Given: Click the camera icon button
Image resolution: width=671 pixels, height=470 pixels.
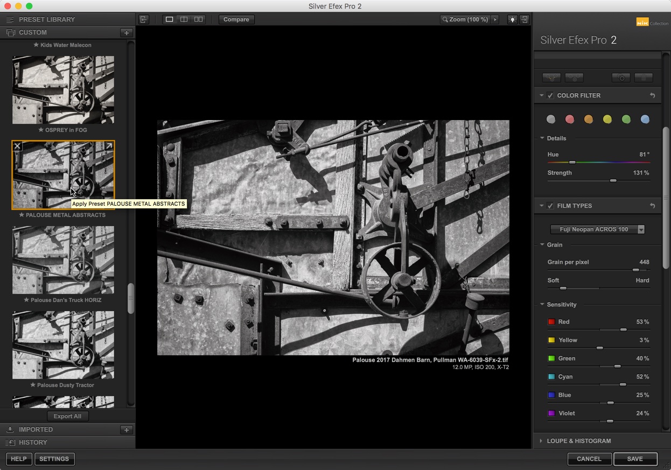Looking at the screenshot, I should (x=621, y=78).
